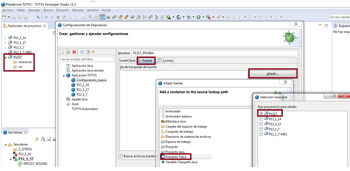Click the filter text box in configurations

[x=87, y=59]
